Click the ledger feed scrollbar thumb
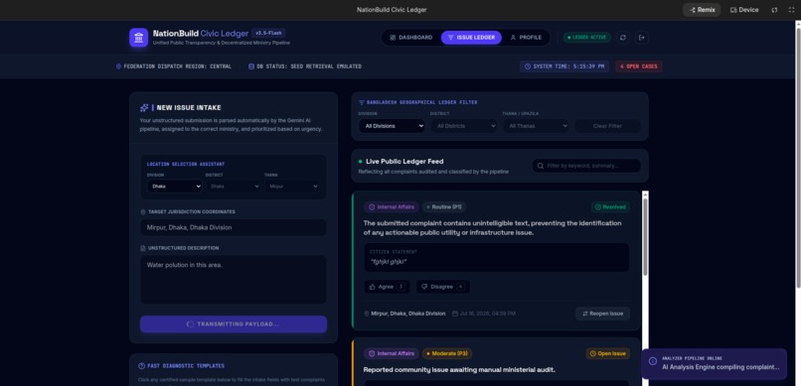 click(x=645, y=237)
